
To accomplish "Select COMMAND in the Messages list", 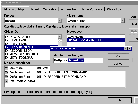I will pos(96,37).
